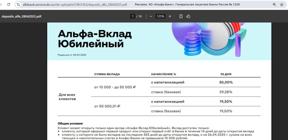Zoom out the PDF with minus button

pos(151,16)
